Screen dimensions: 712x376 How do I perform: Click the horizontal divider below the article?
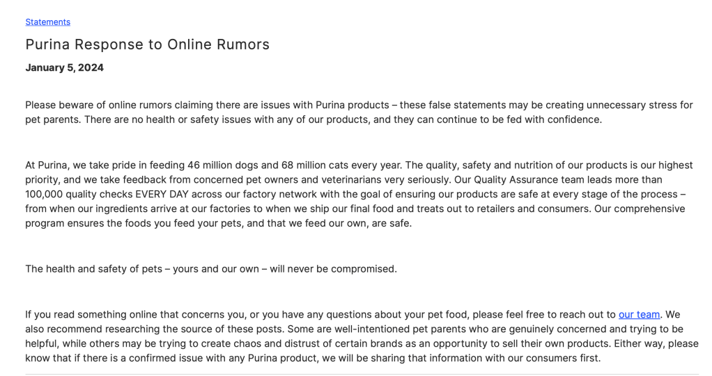362,374
